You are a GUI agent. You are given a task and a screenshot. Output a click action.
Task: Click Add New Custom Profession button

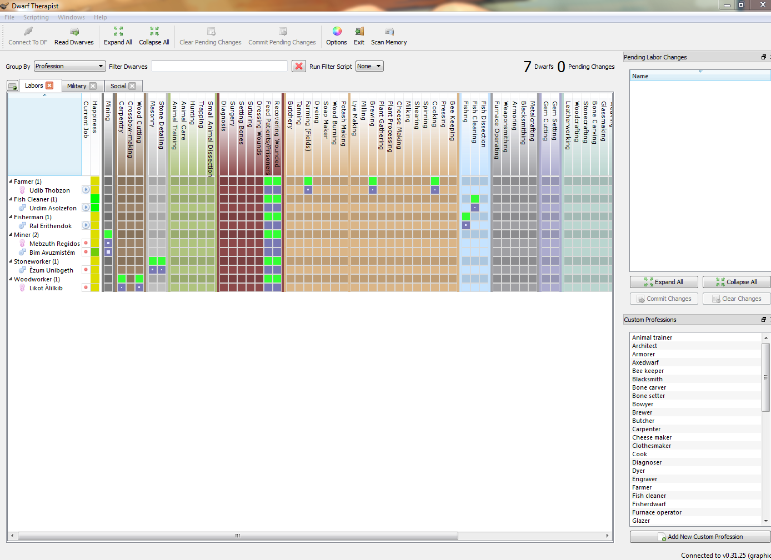700,537
